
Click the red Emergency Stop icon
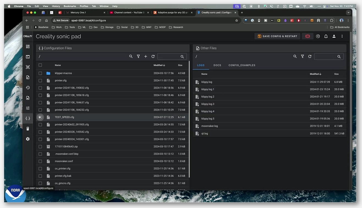[x=308, y=36]
